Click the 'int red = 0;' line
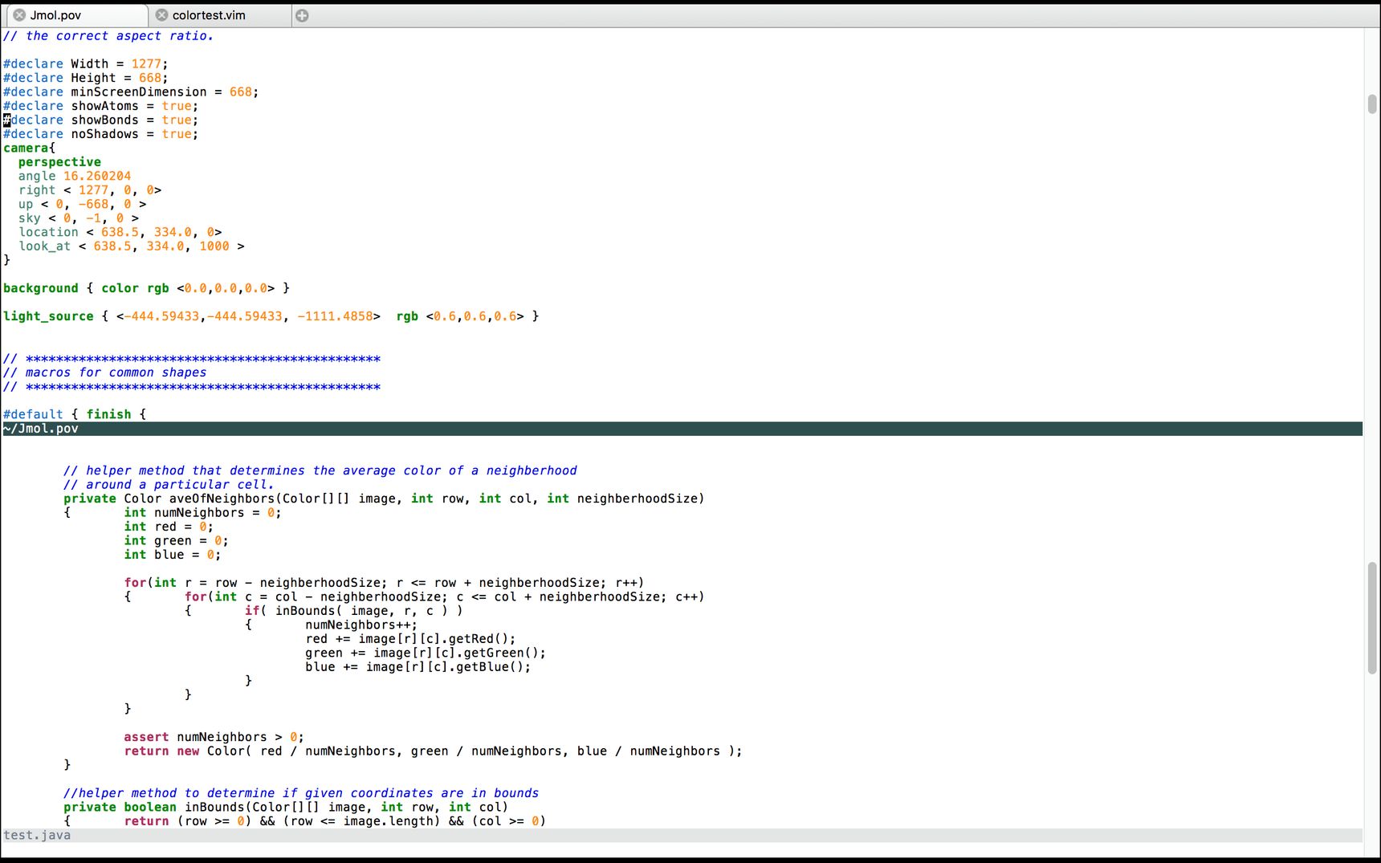Image resolution: width=1381 pixels, height=863 pixels. tap(169, 527)
